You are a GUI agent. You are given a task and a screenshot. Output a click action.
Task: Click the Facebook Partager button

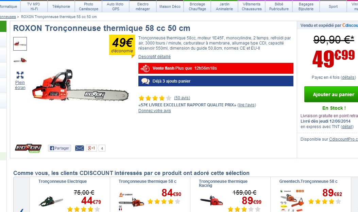pyautogui.click(x=59, y=148)
